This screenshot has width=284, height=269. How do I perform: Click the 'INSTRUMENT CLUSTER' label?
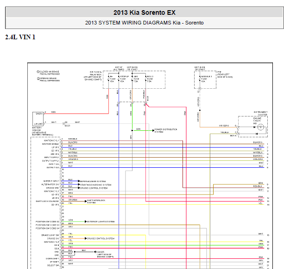[x=260, y=113]
